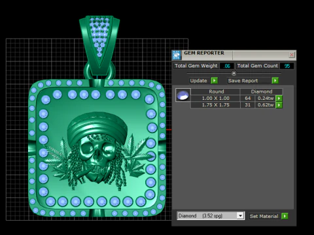Close the Gem Reporter panel
The height and width of the screenshot is (235, 314).
pyautogui.click(x=292, y=55)
